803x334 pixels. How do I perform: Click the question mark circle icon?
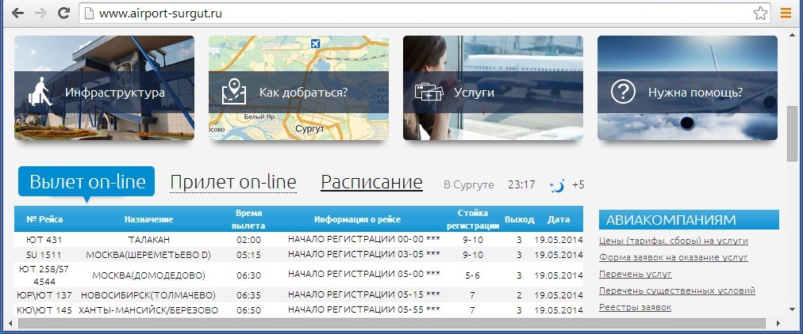[623, 93]
